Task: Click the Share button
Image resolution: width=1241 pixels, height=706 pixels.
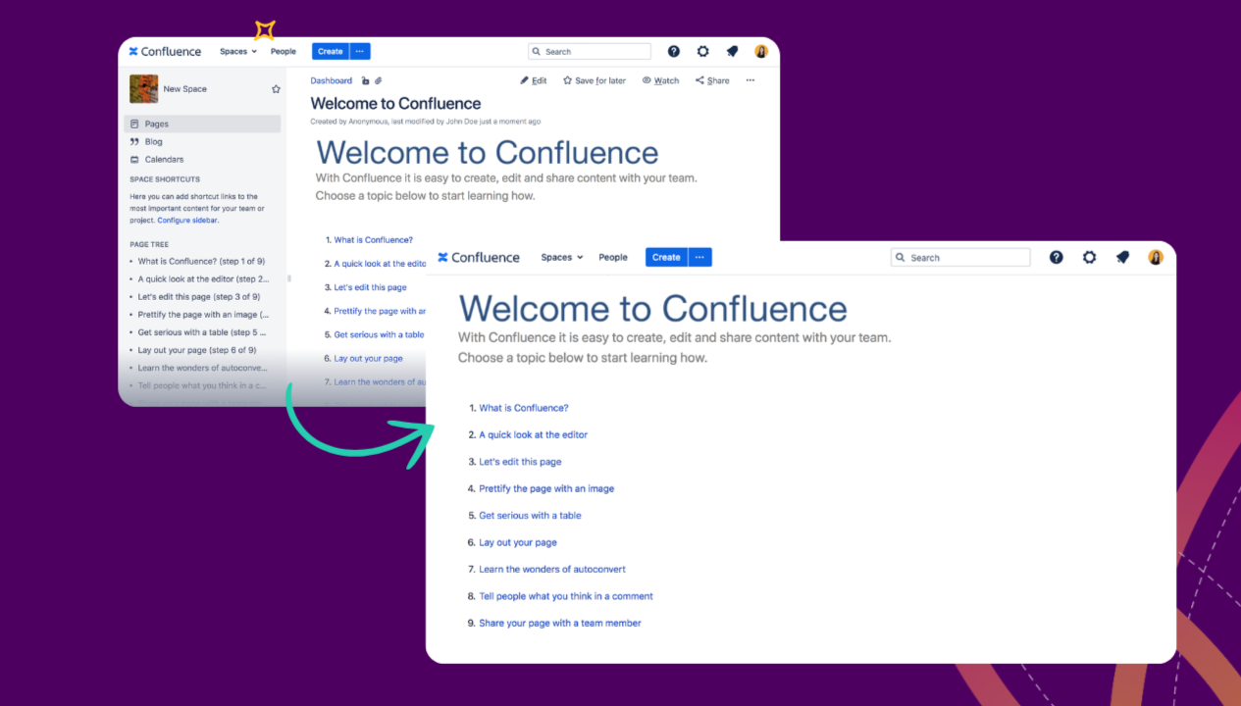Action: pos(712,80)
